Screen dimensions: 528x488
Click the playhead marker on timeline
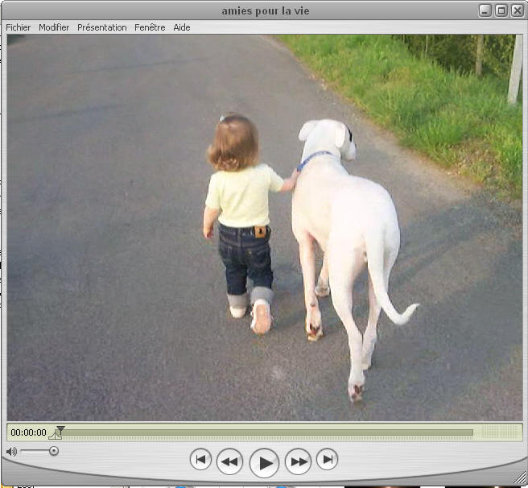tap(60, 429)
